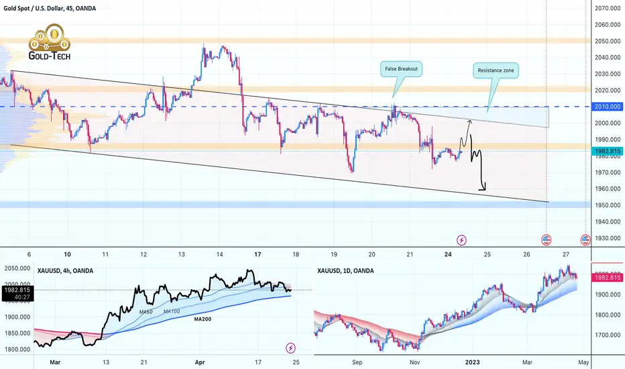
Task: Click the date label 19 on the main time axis
Action: coord(334,254)
